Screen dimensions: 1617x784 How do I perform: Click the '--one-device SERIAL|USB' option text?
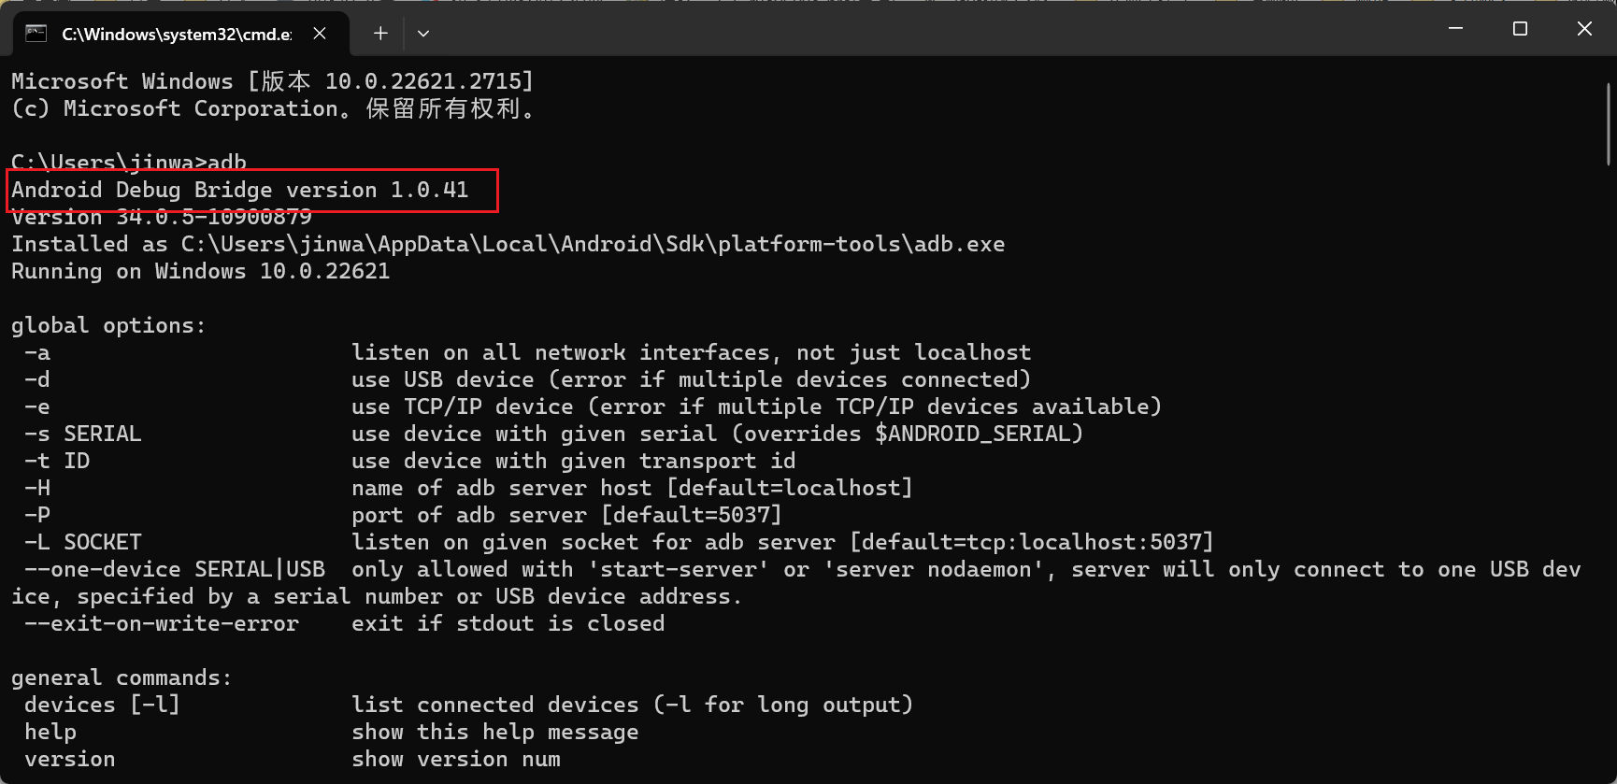[175, 570]
